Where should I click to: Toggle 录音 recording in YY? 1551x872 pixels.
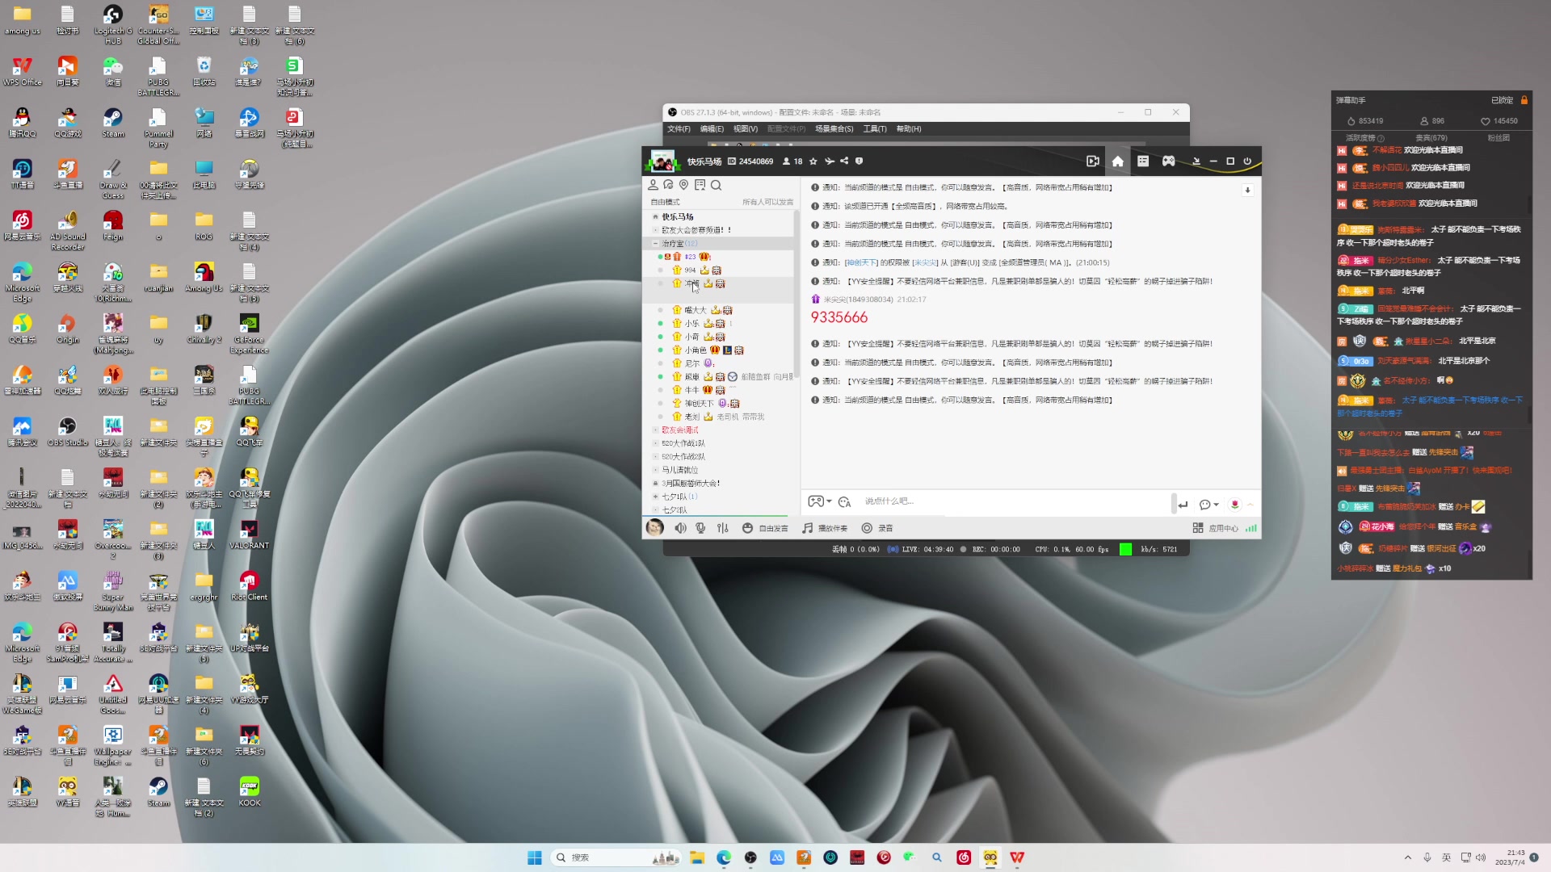877,528
